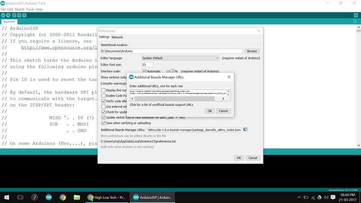The image size is (361, 203).
Task: Click the network Wi-Fi tray icon
Action: pos(313,197)
